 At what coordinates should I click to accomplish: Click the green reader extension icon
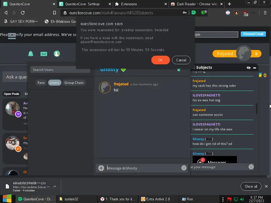coord(194,12)
